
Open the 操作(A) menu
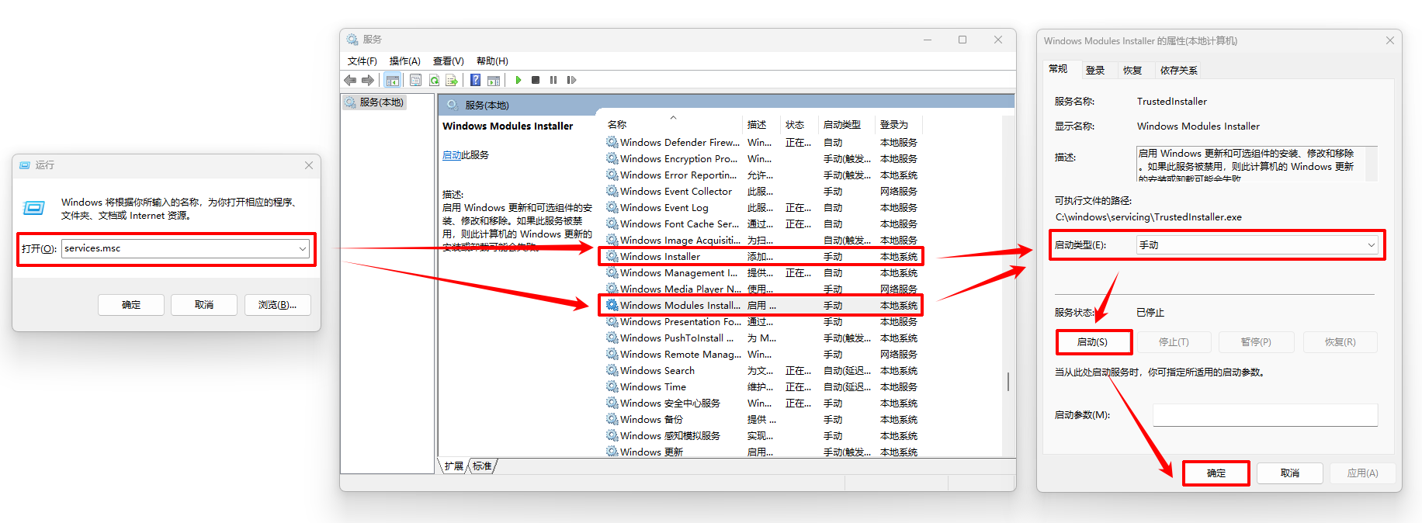pyautogui.click(x=404, y=61)
